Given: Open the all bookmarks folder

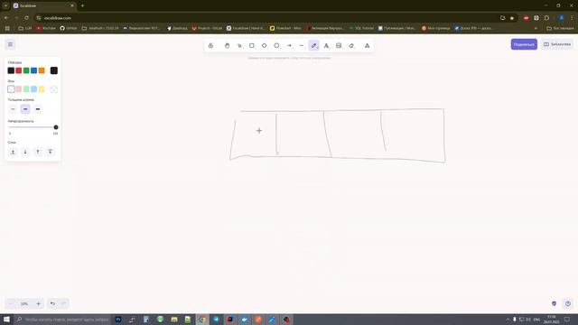Looking at the screenshot, I should click(560, 28).
